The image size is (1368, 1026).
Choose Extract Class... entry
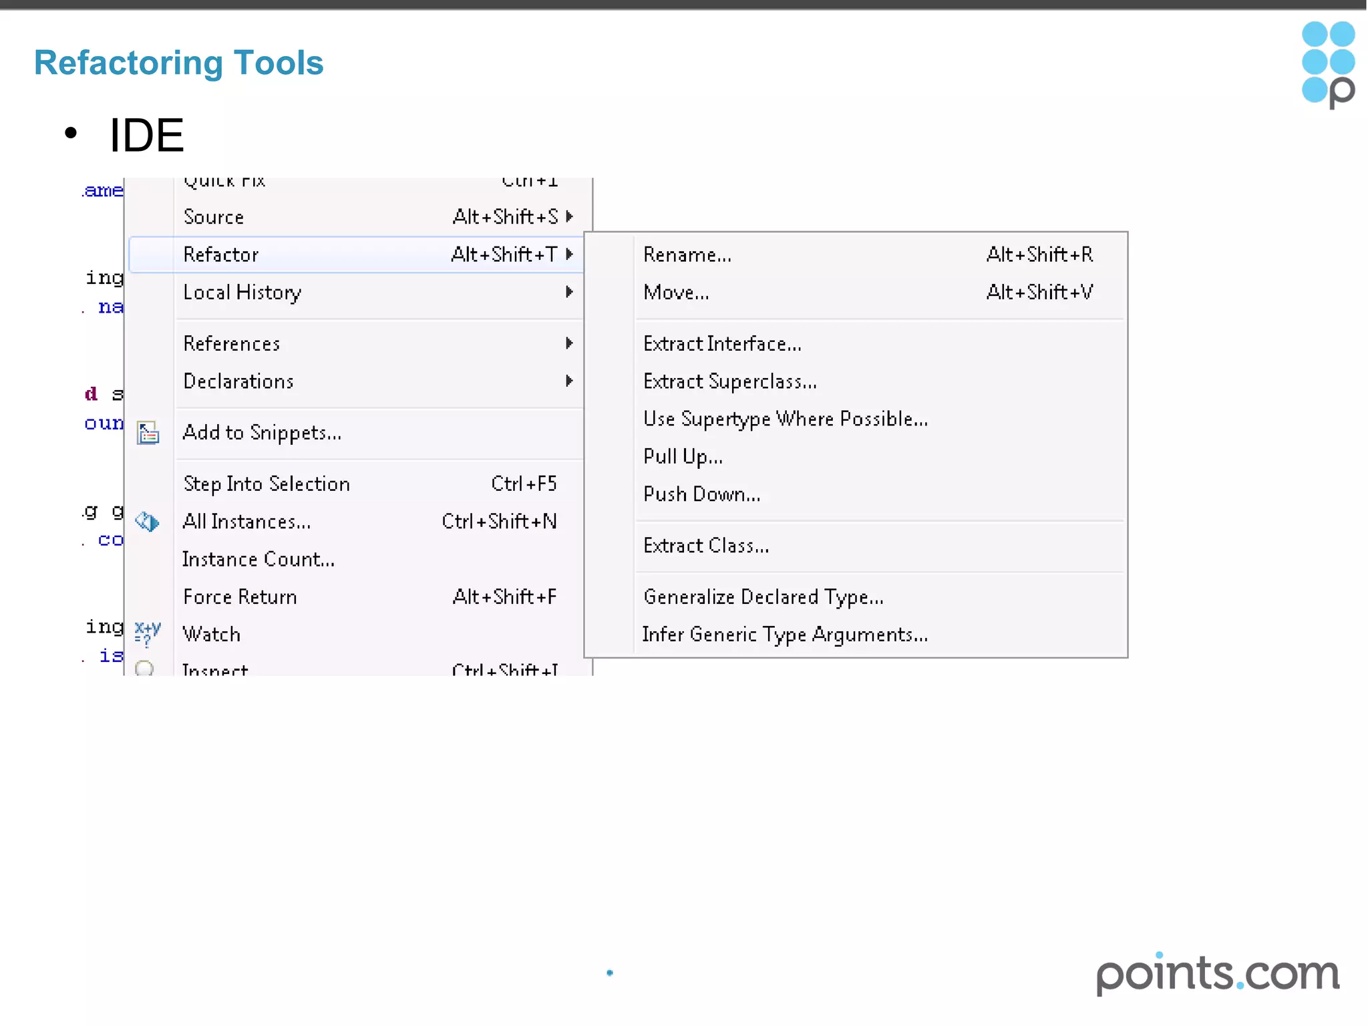coord(706,546)
